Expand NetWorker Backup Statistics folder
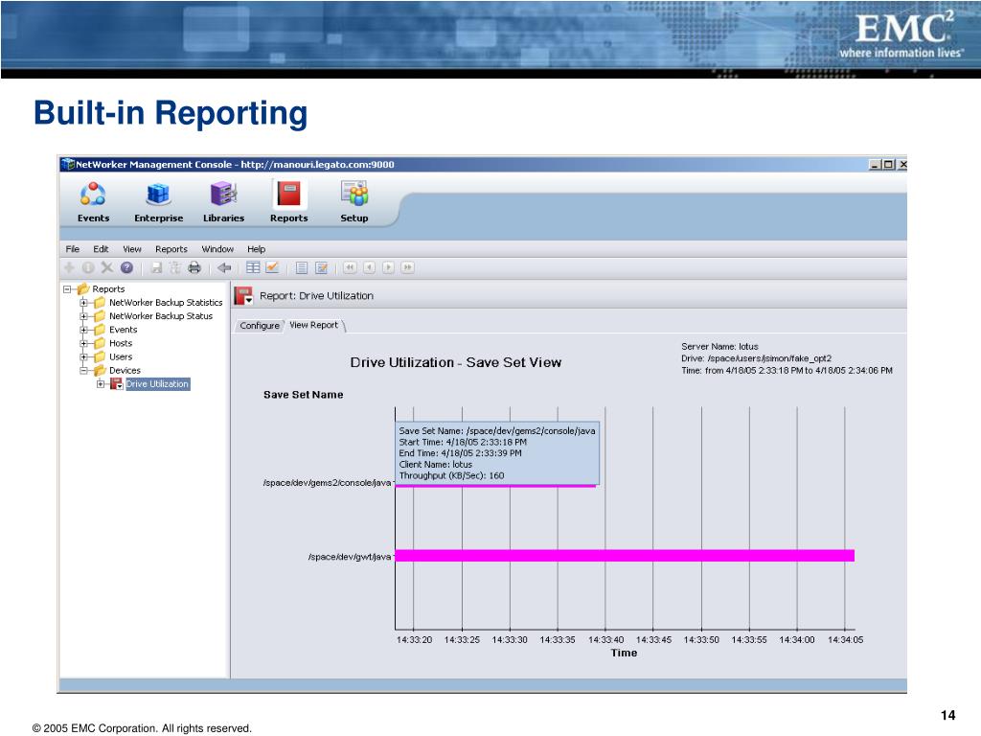 tap(83, 303)
